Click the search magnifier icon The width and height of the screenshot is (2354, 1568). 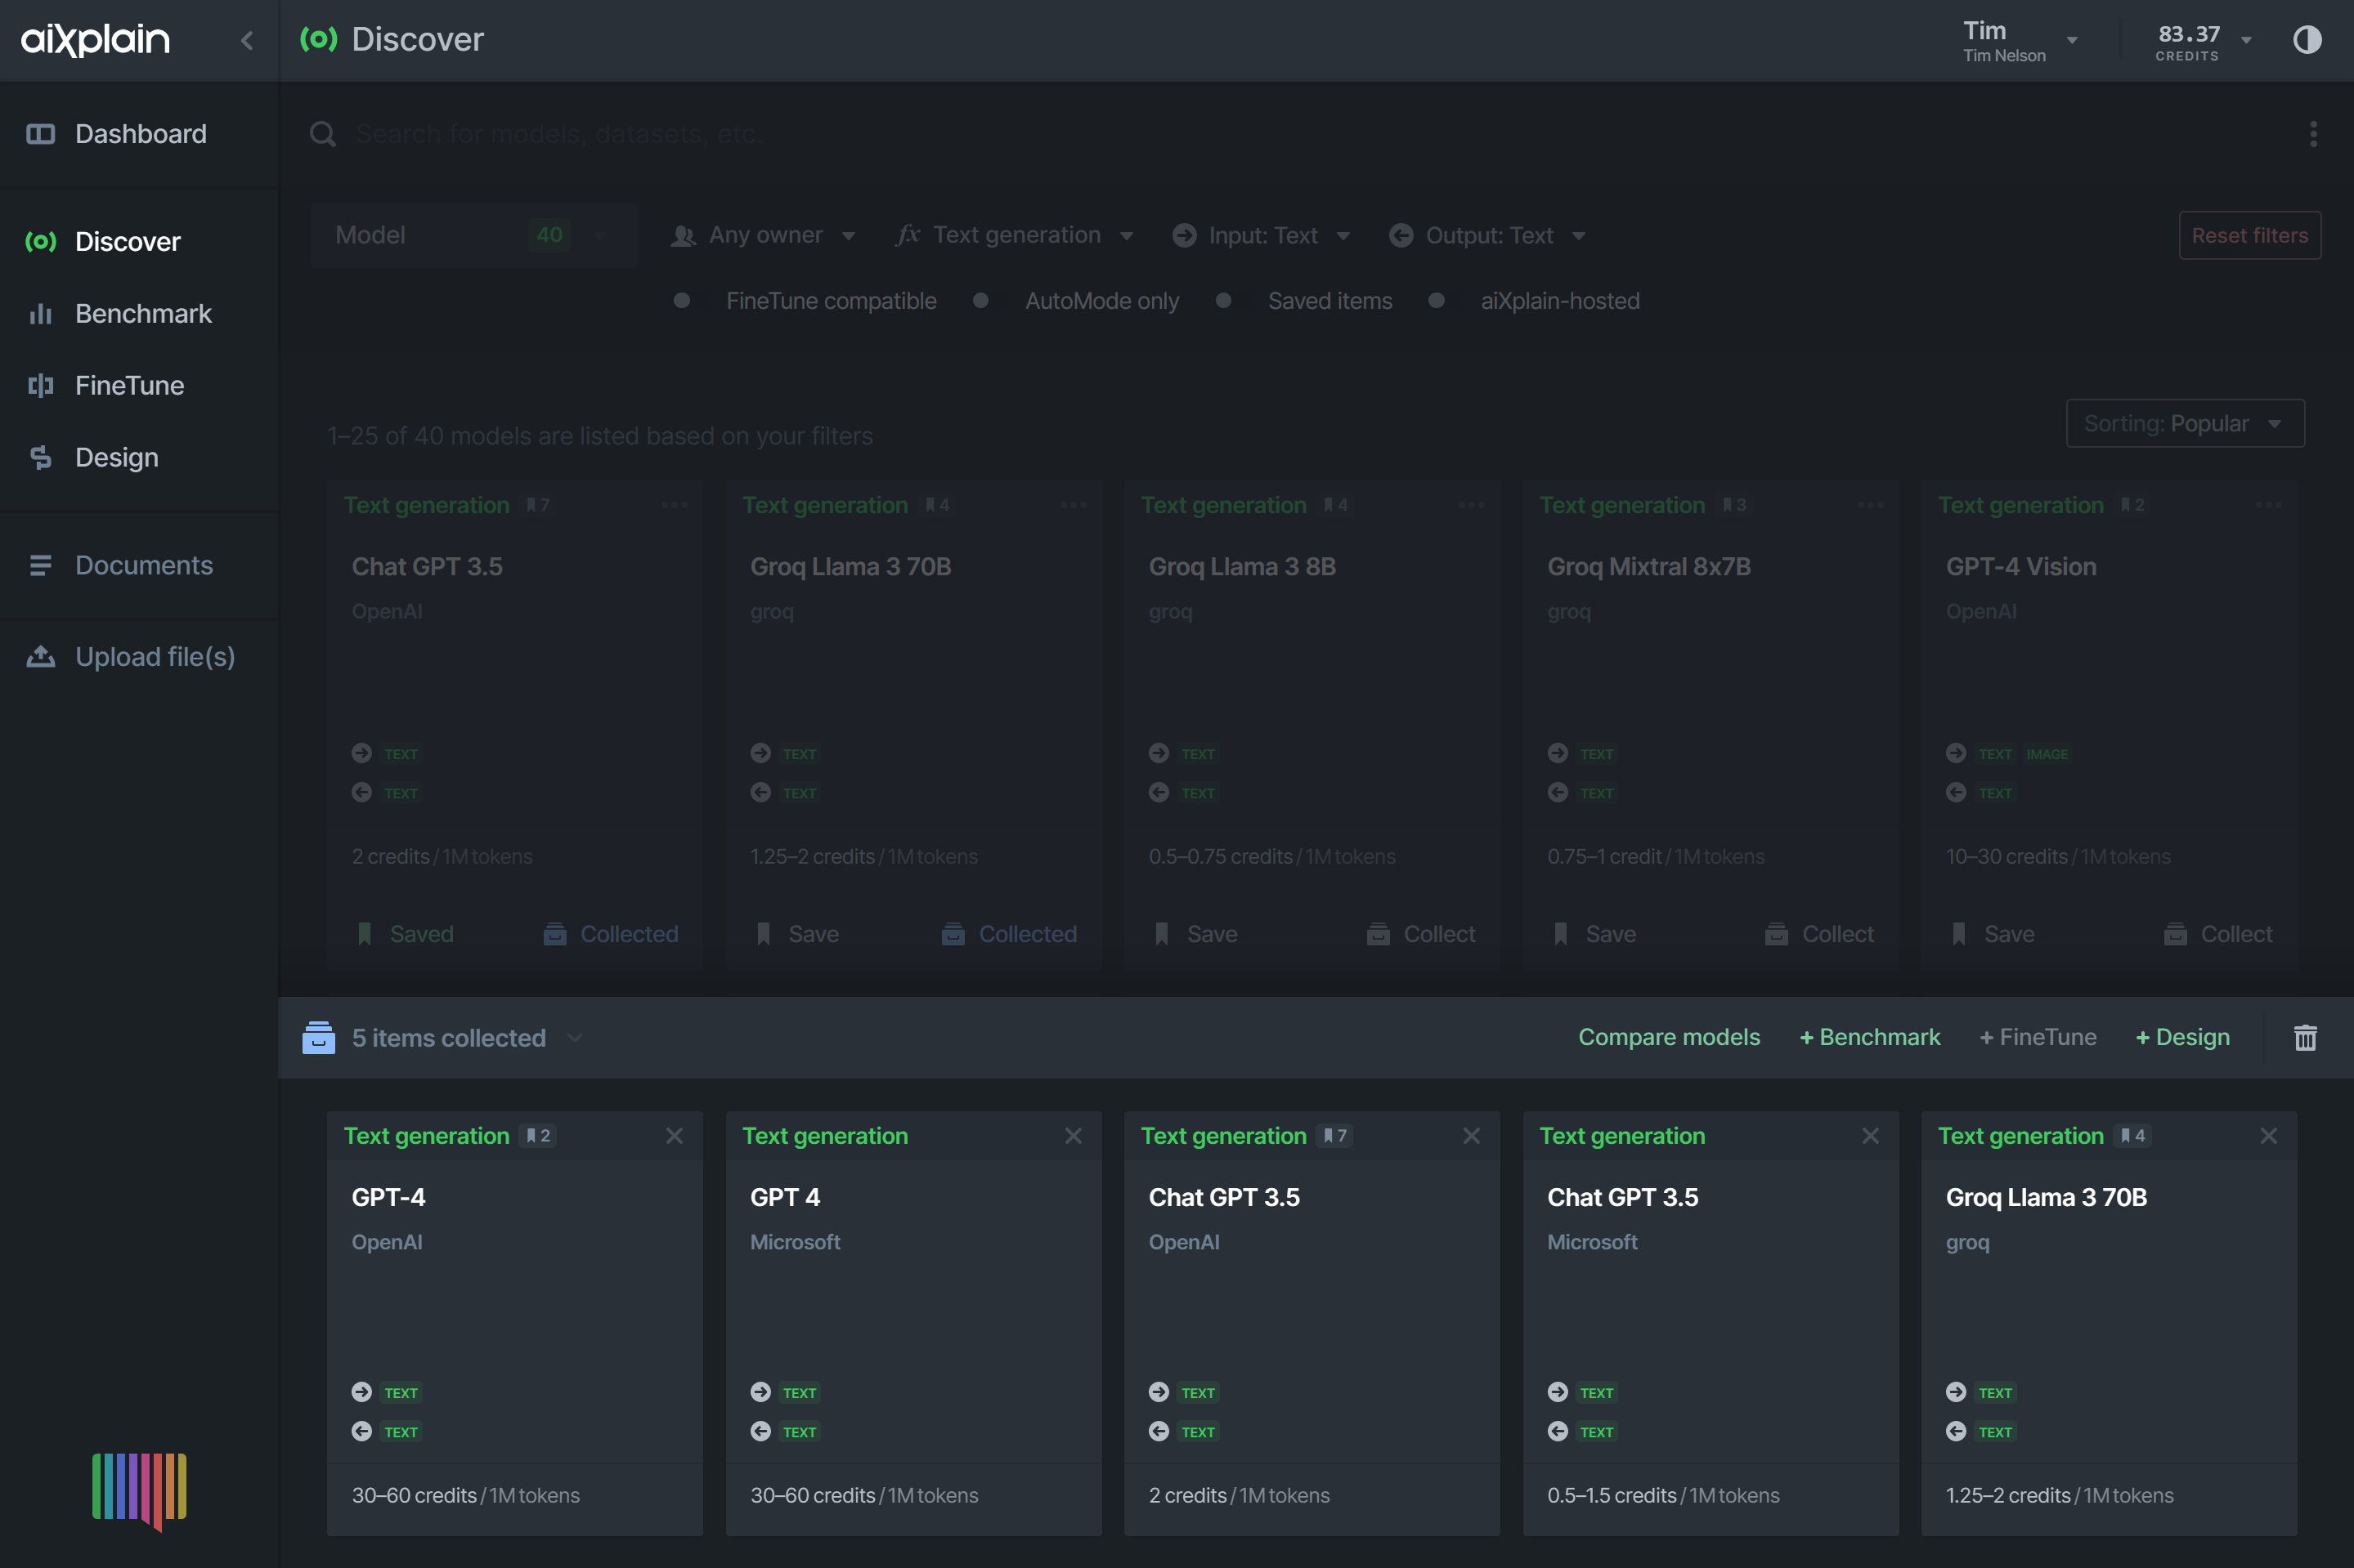pyautogui.click(x=322, y=134)
